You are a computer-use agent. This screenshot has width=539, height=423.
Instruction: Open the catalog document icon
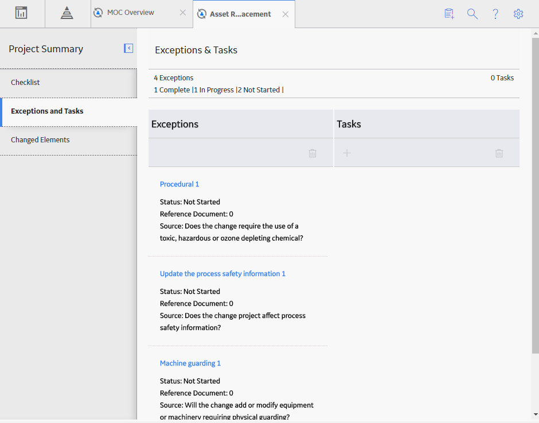pos(450,14)
